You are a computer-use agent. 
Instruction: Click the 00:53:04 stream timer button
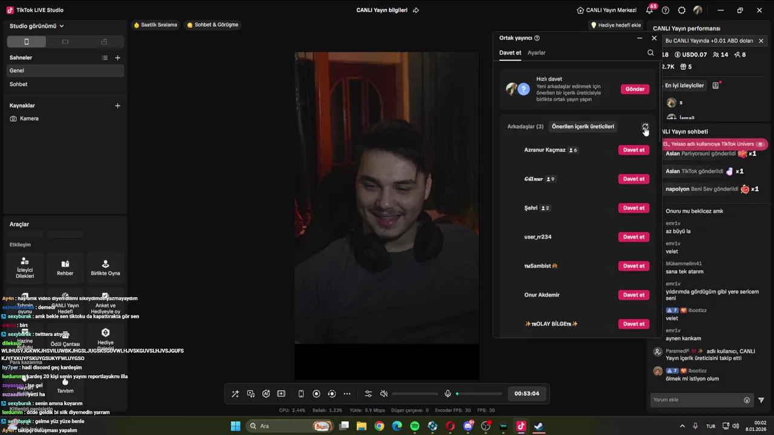[x=527, y=394]
